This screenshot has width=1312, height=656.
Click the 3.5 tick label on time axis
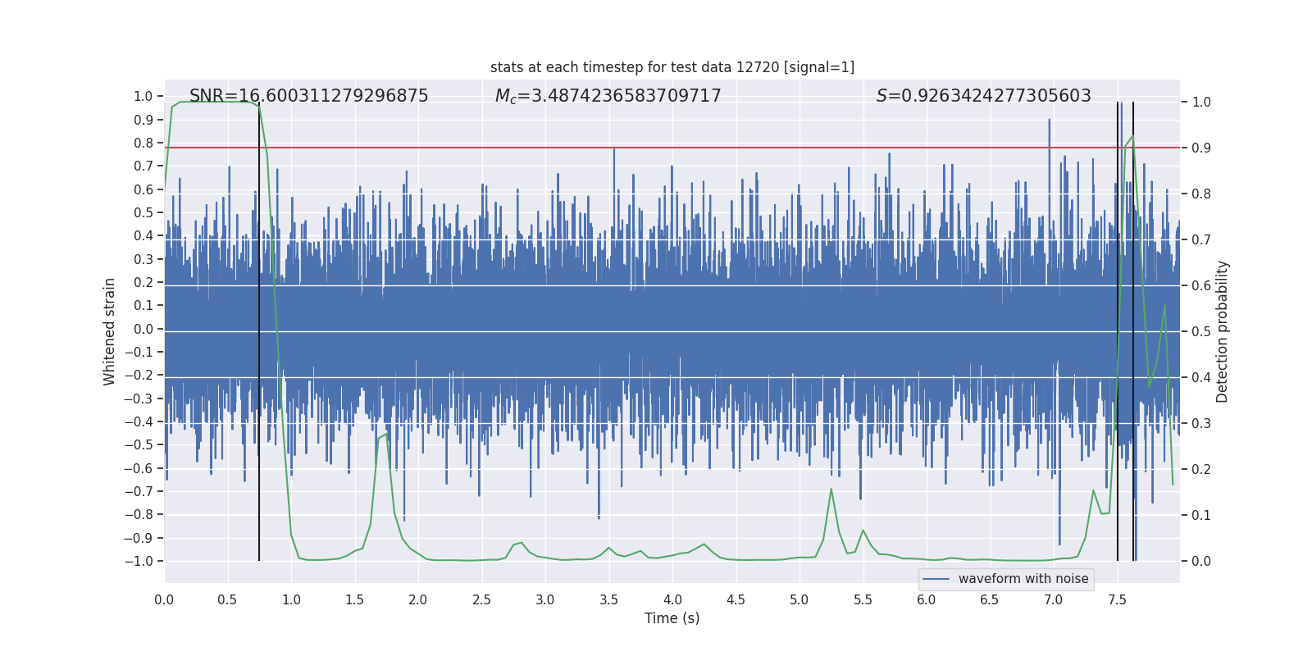pos(608,599)
